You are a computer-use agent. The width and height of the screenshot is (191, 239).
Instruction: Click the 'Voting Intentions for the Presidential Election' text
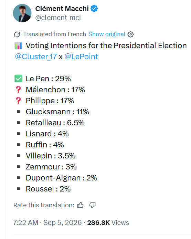(106, 45)
